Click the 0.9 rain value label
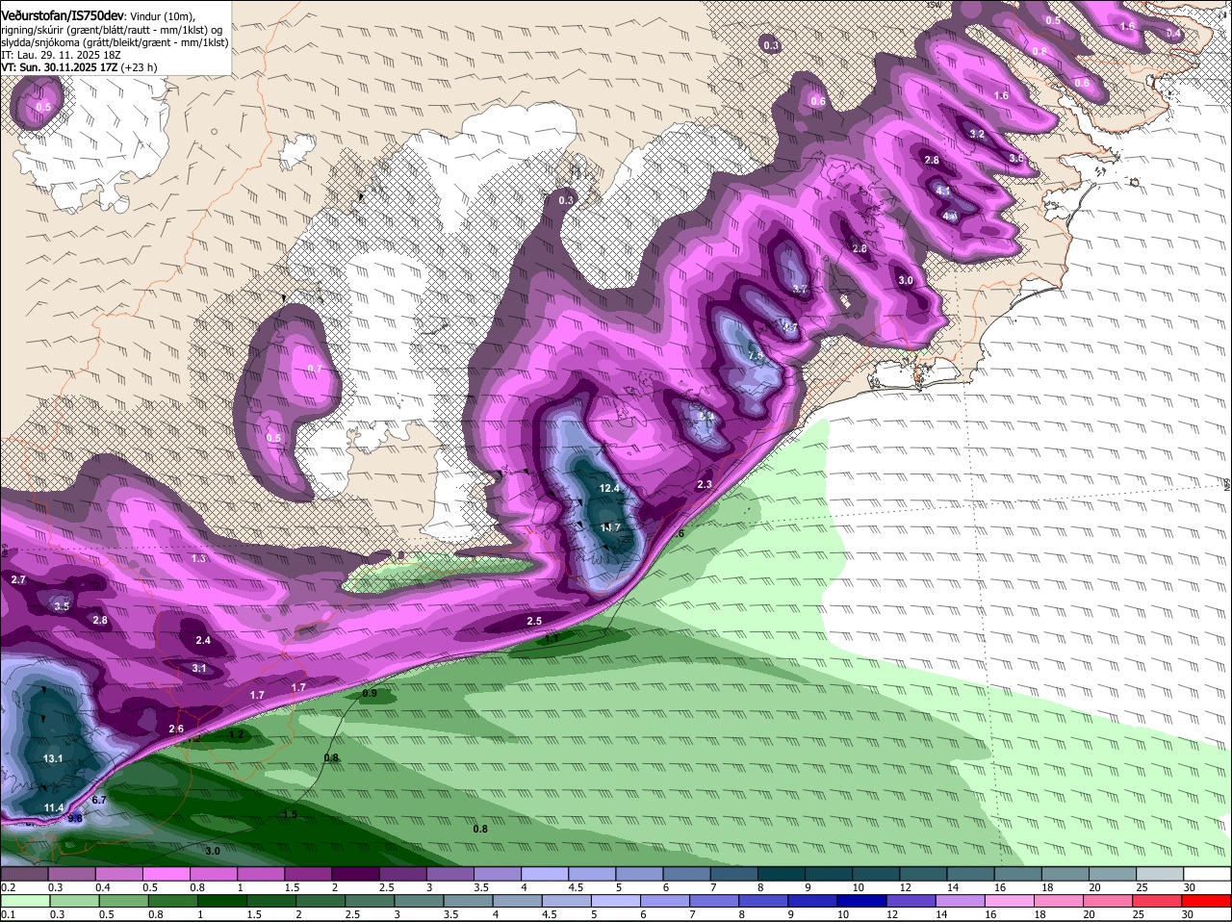The width and height of the screenshot is (1232, 922). pyautogui.click(x=370, y=693)
